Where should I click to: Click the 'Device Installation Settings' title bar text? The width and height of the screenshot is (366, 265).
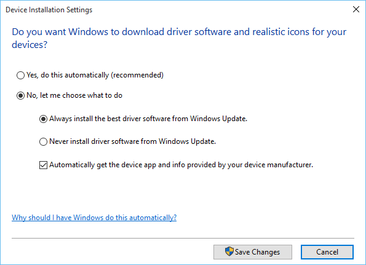coord(49,10)
